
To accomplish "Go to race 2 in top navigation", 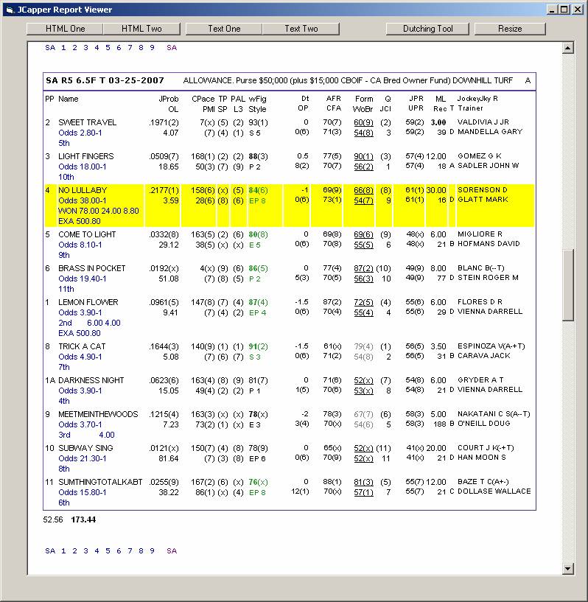I will (74, 48).
